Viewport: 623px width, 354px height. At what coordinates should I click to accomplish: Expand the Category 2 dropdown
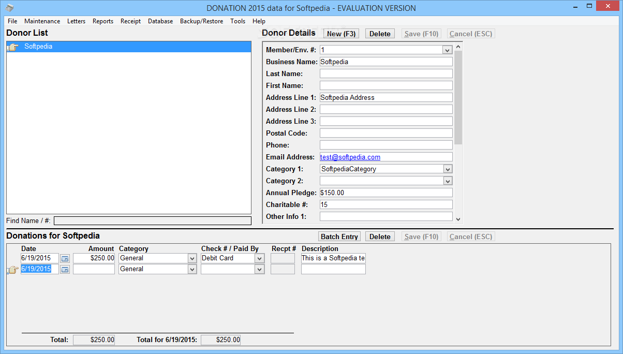448,181
